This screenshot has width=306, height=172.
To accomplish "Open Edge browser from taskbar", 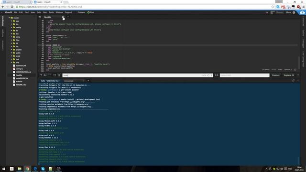I will tap(35, 169).
